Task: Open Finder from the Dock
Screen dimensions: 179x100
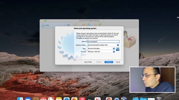Action: tap(20, 99)
